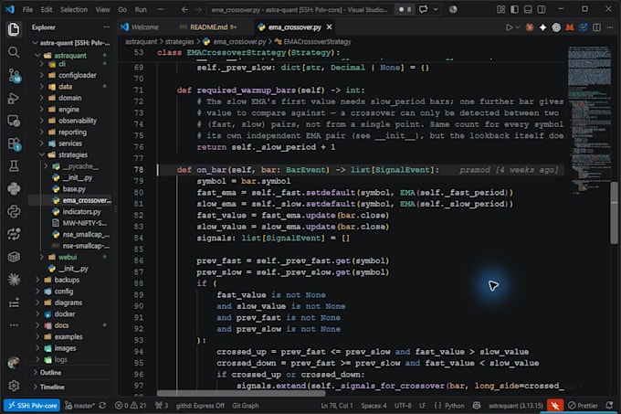This screenshot has width=621, height=414.
Task: Open Manage gear settings icon
Action: (x=14, y=386)
